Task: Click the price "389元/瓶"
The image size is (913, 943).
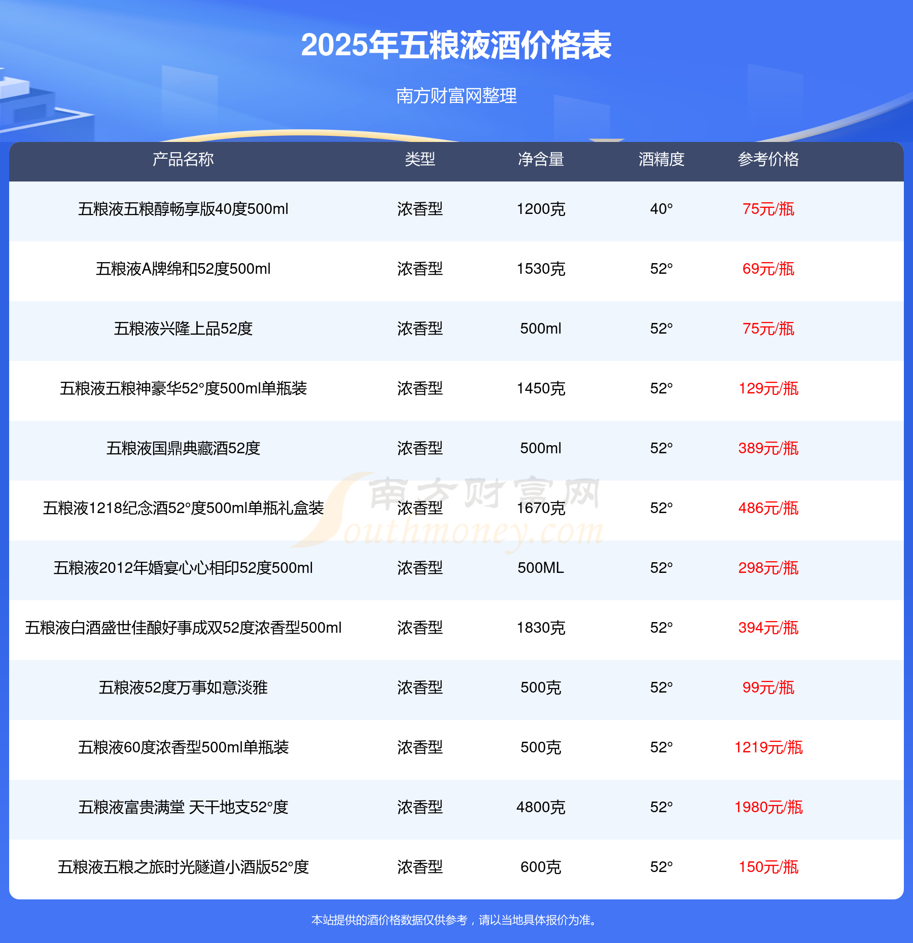Action: pos(768,448)
